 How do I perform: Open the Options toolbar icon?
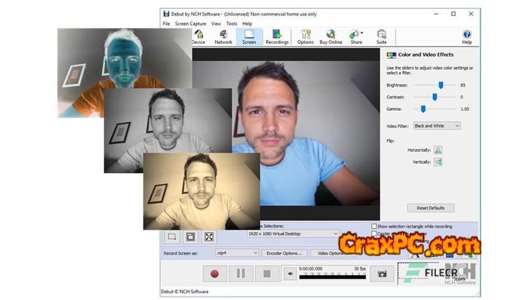[305, 37]
